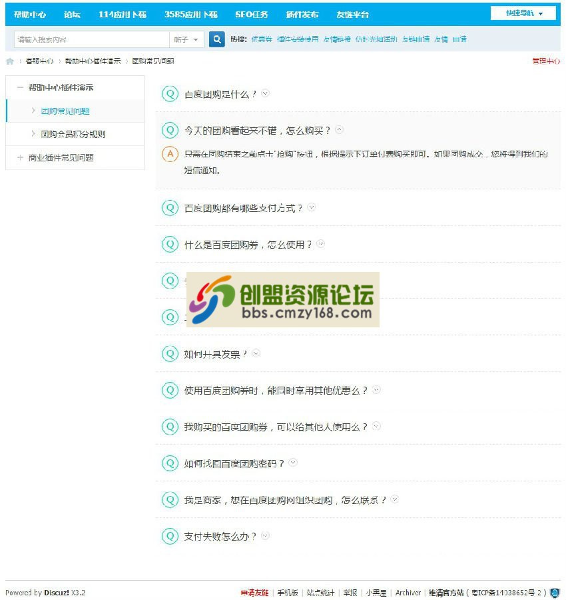
Task: Click question text 支付失败怎么办？
Action: 220,537
